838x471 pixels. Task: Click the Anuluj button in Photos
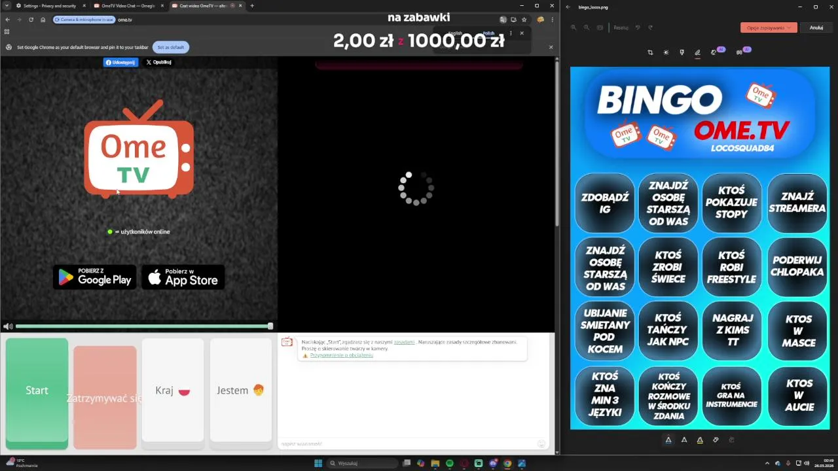(816, 27)
